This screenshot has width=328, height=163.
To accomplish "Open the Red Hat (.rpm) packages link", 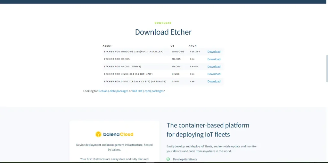I will 148,91.
